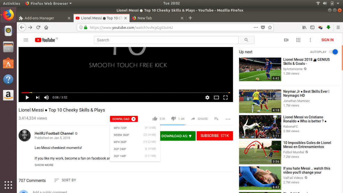Viewport: 343px width, 193px height.
Task: Dislike the video with thumbs down
Action: pos(174,119)
